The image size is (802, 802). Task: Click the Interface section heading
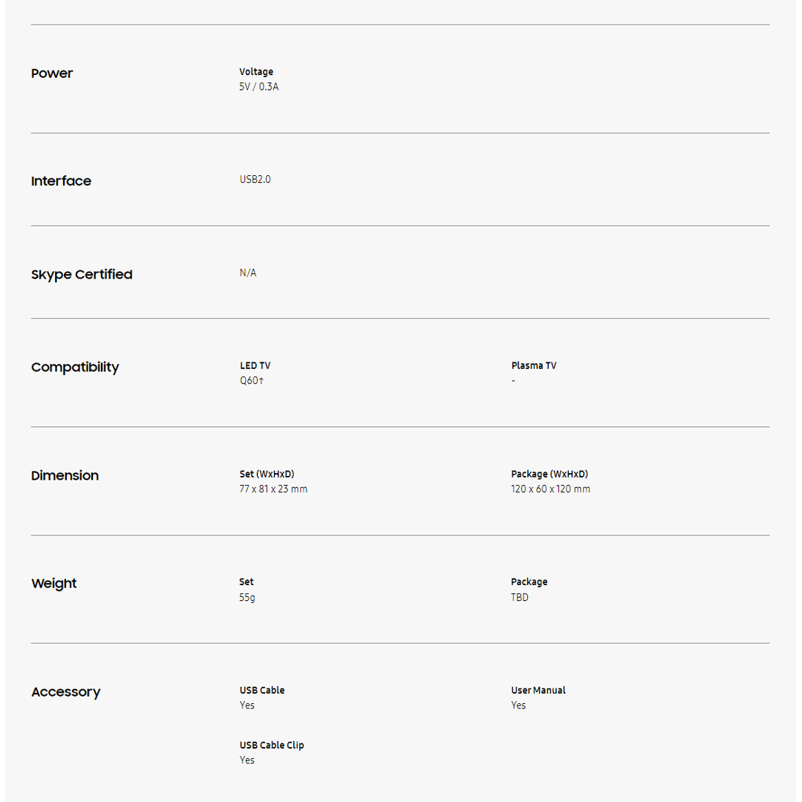tap(61, 181)
